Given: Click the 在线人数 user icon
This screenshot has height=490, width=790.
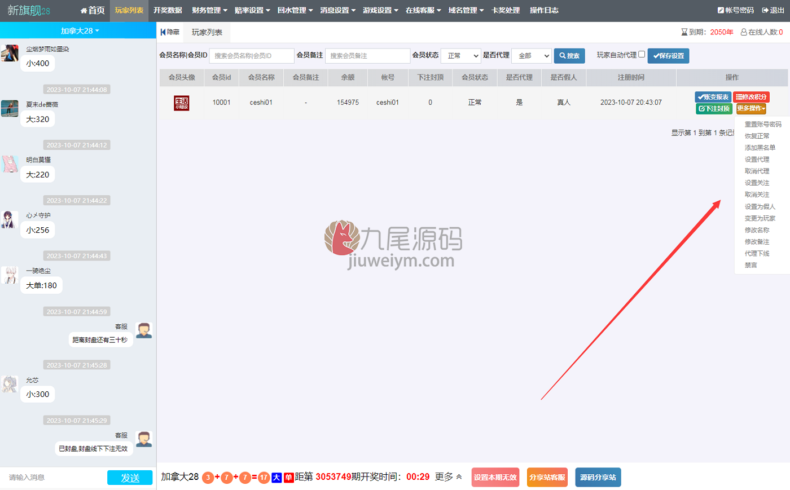Looking at the screenshot, I should pyautogui.click(x=743, y=32).
